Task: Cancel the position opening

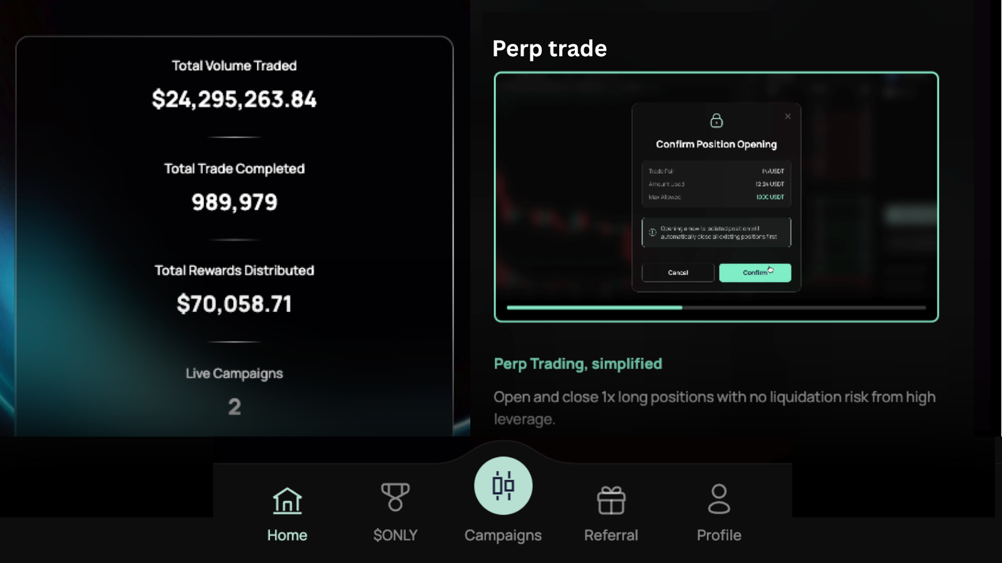Action: point(677,272)
